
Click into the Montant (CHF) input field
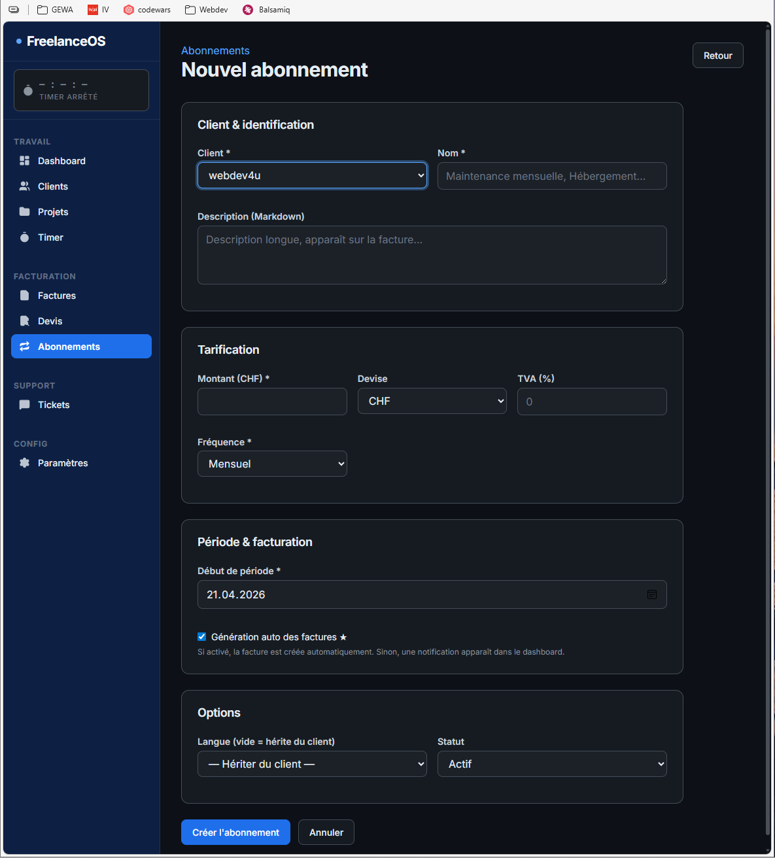click(x=272, y=402)
